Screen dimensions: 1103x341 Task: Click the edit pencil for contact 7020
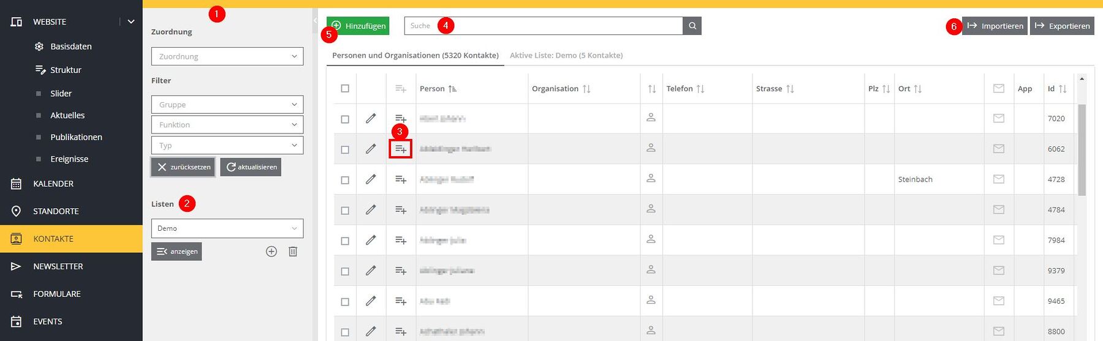(371, 118)
